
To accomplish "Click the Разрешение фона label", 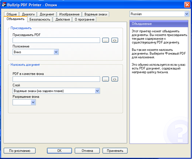I will pos(26,97).
